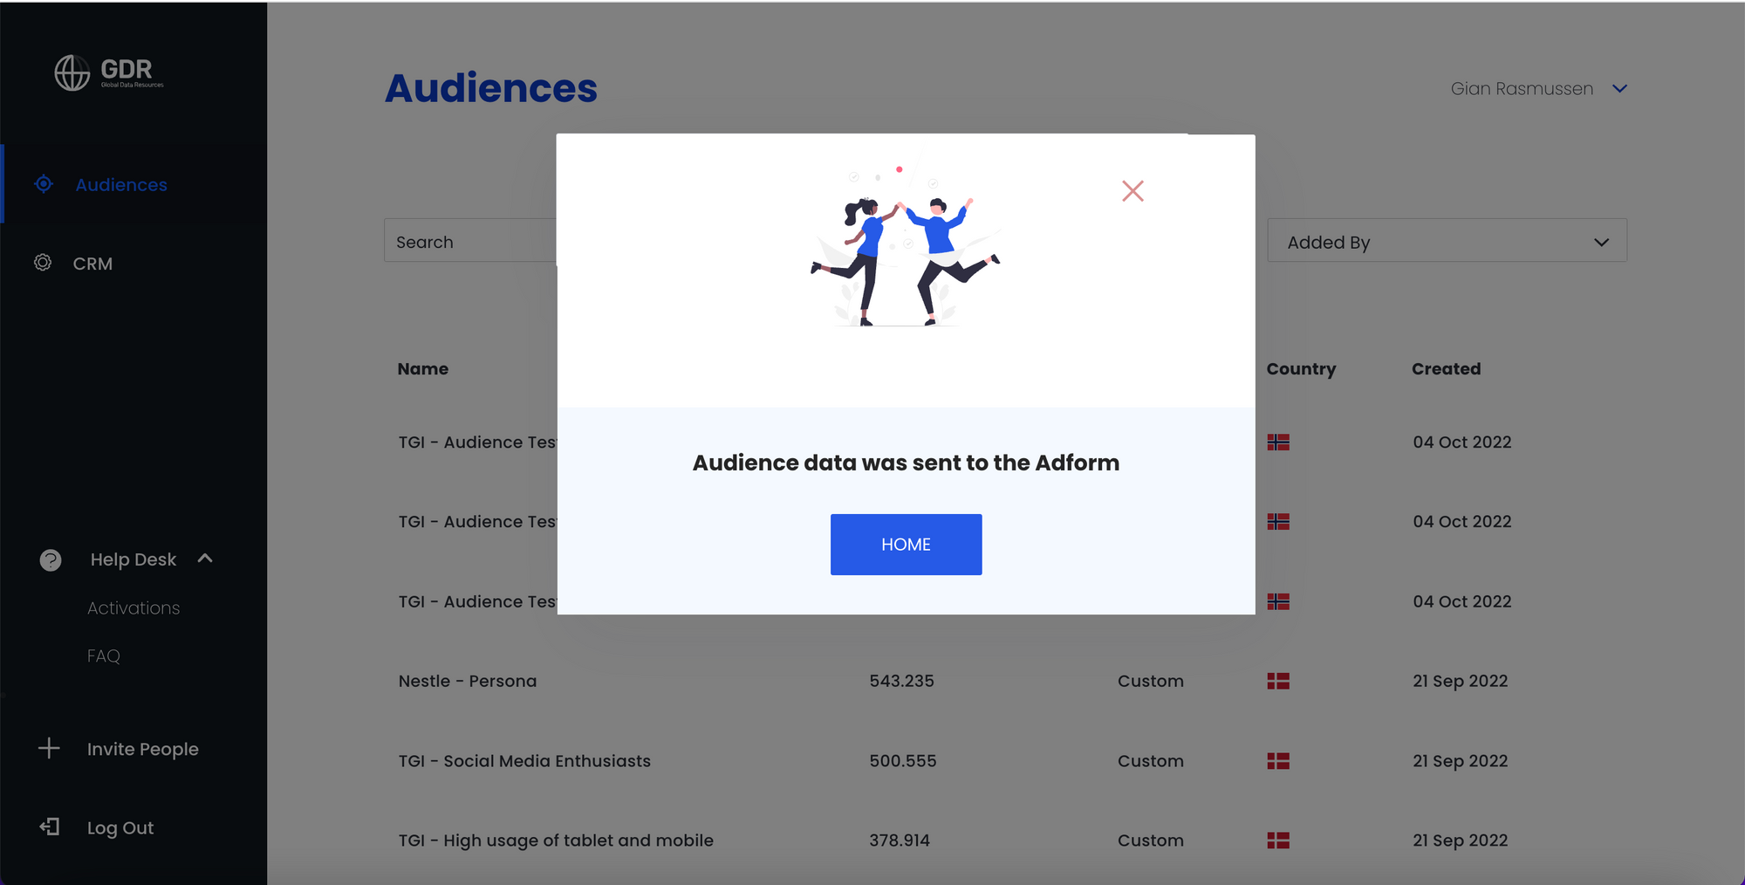The height and width of the screenshot is (885, 1745).
Task: Focus the Search input field
Action: [x=470, y=241]
